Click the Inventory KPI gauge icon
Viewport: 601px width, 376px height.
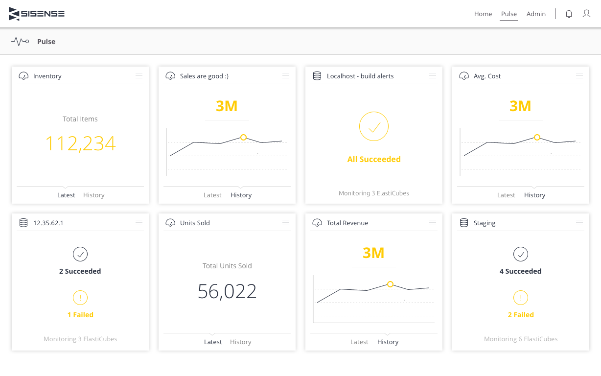point(23,76)
